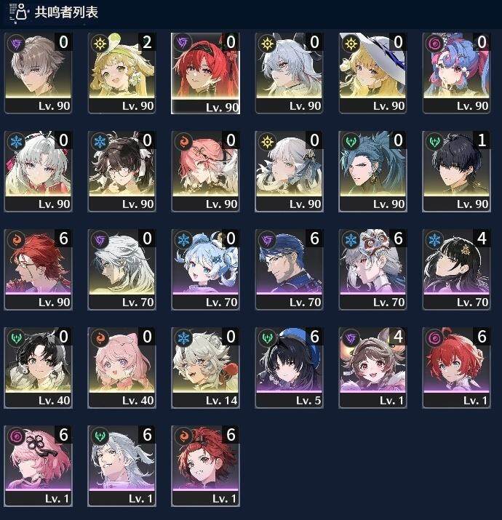Open the black-haired male card with sequence 1

456,171
